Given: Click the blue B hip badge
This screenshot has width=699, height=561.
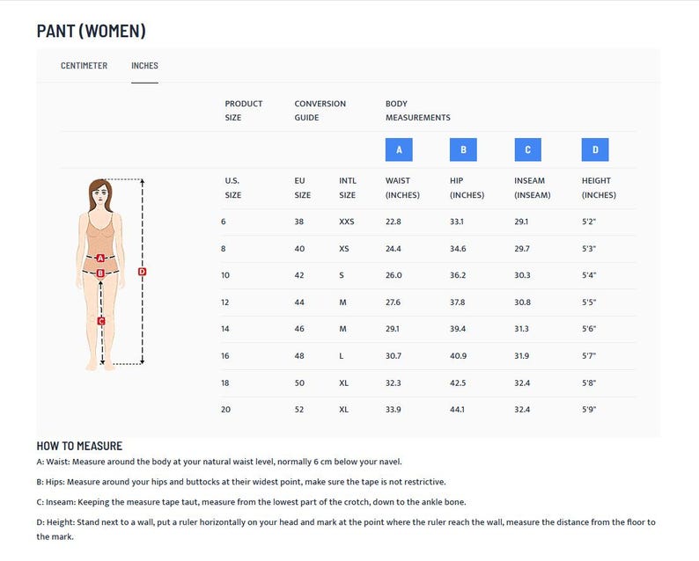Looking at the screenshot, I should (463, 149).
